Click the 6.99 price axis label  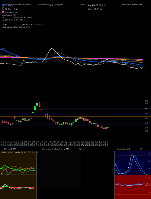pos(146,123)
